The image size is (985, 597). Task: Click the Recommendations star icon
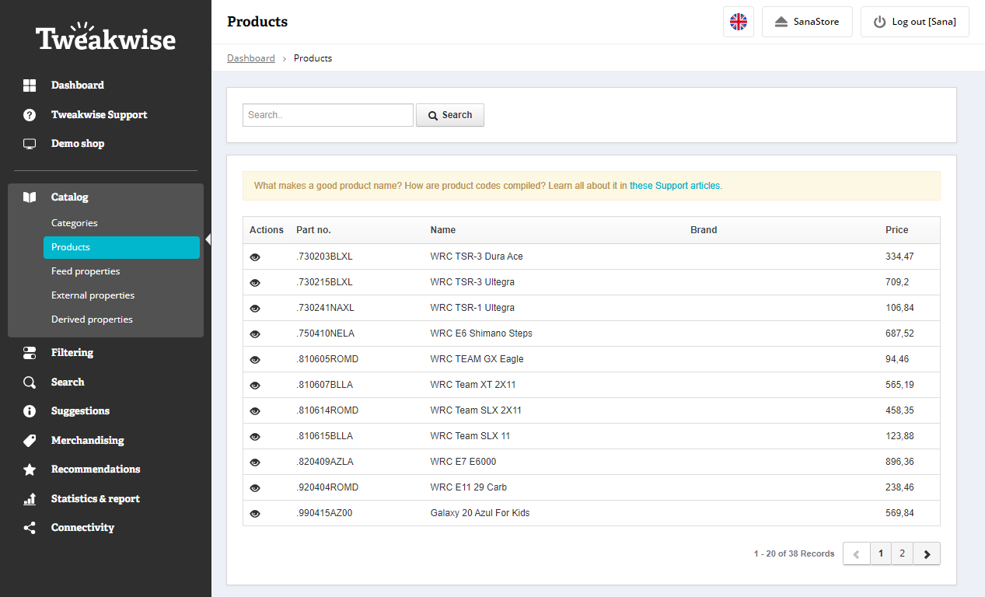point(30,470)
